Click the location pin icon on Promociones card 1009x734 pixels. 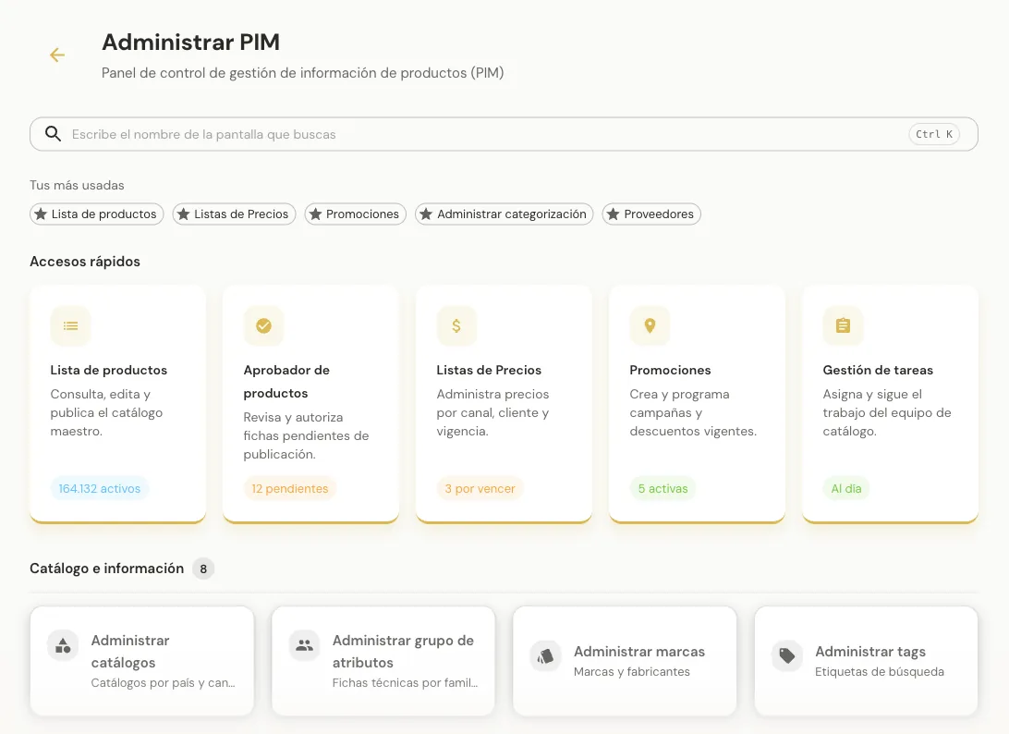point(650,325)
